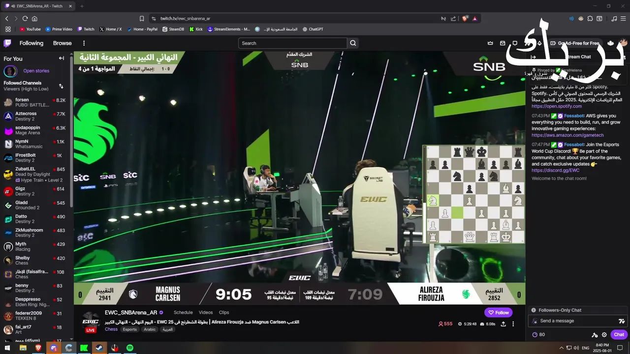Open the Windows Start menu

click(7, 348)
